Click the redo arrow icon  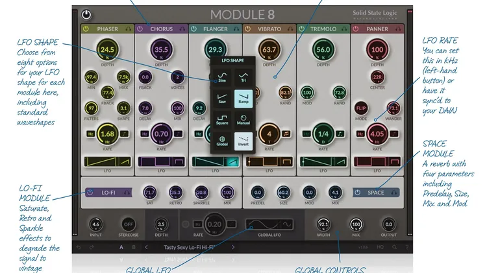coord(92,247)
